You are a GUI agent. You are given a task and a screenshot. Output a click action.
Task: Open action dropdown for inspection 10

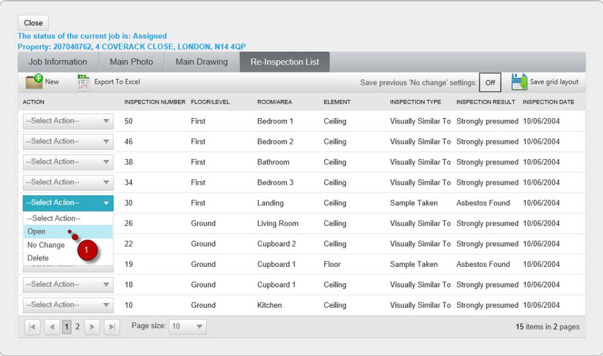(x=68, y=305)
